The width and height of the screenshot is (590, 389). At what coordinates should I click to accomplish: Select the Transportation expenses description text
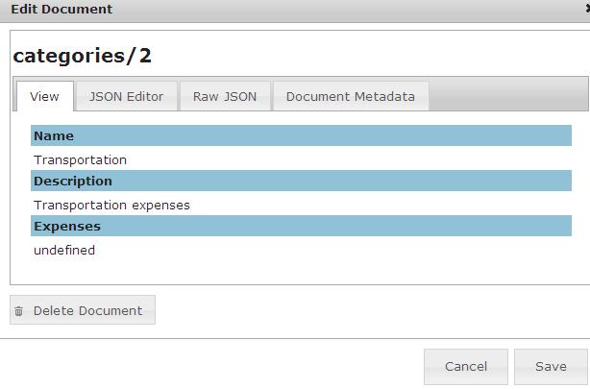[111, 205]
